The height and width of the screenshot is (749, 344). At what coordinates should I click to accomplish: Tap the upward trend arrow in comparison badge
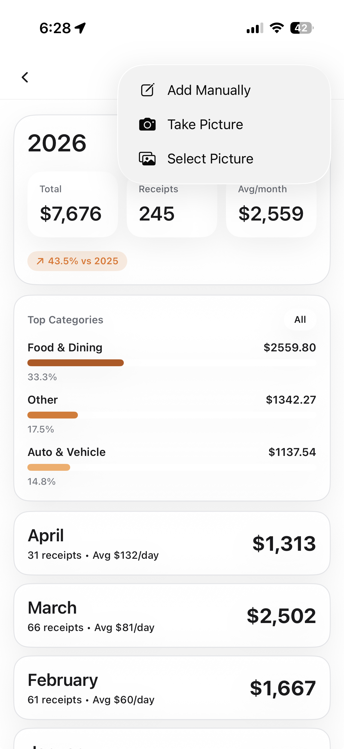coord(40,261)
